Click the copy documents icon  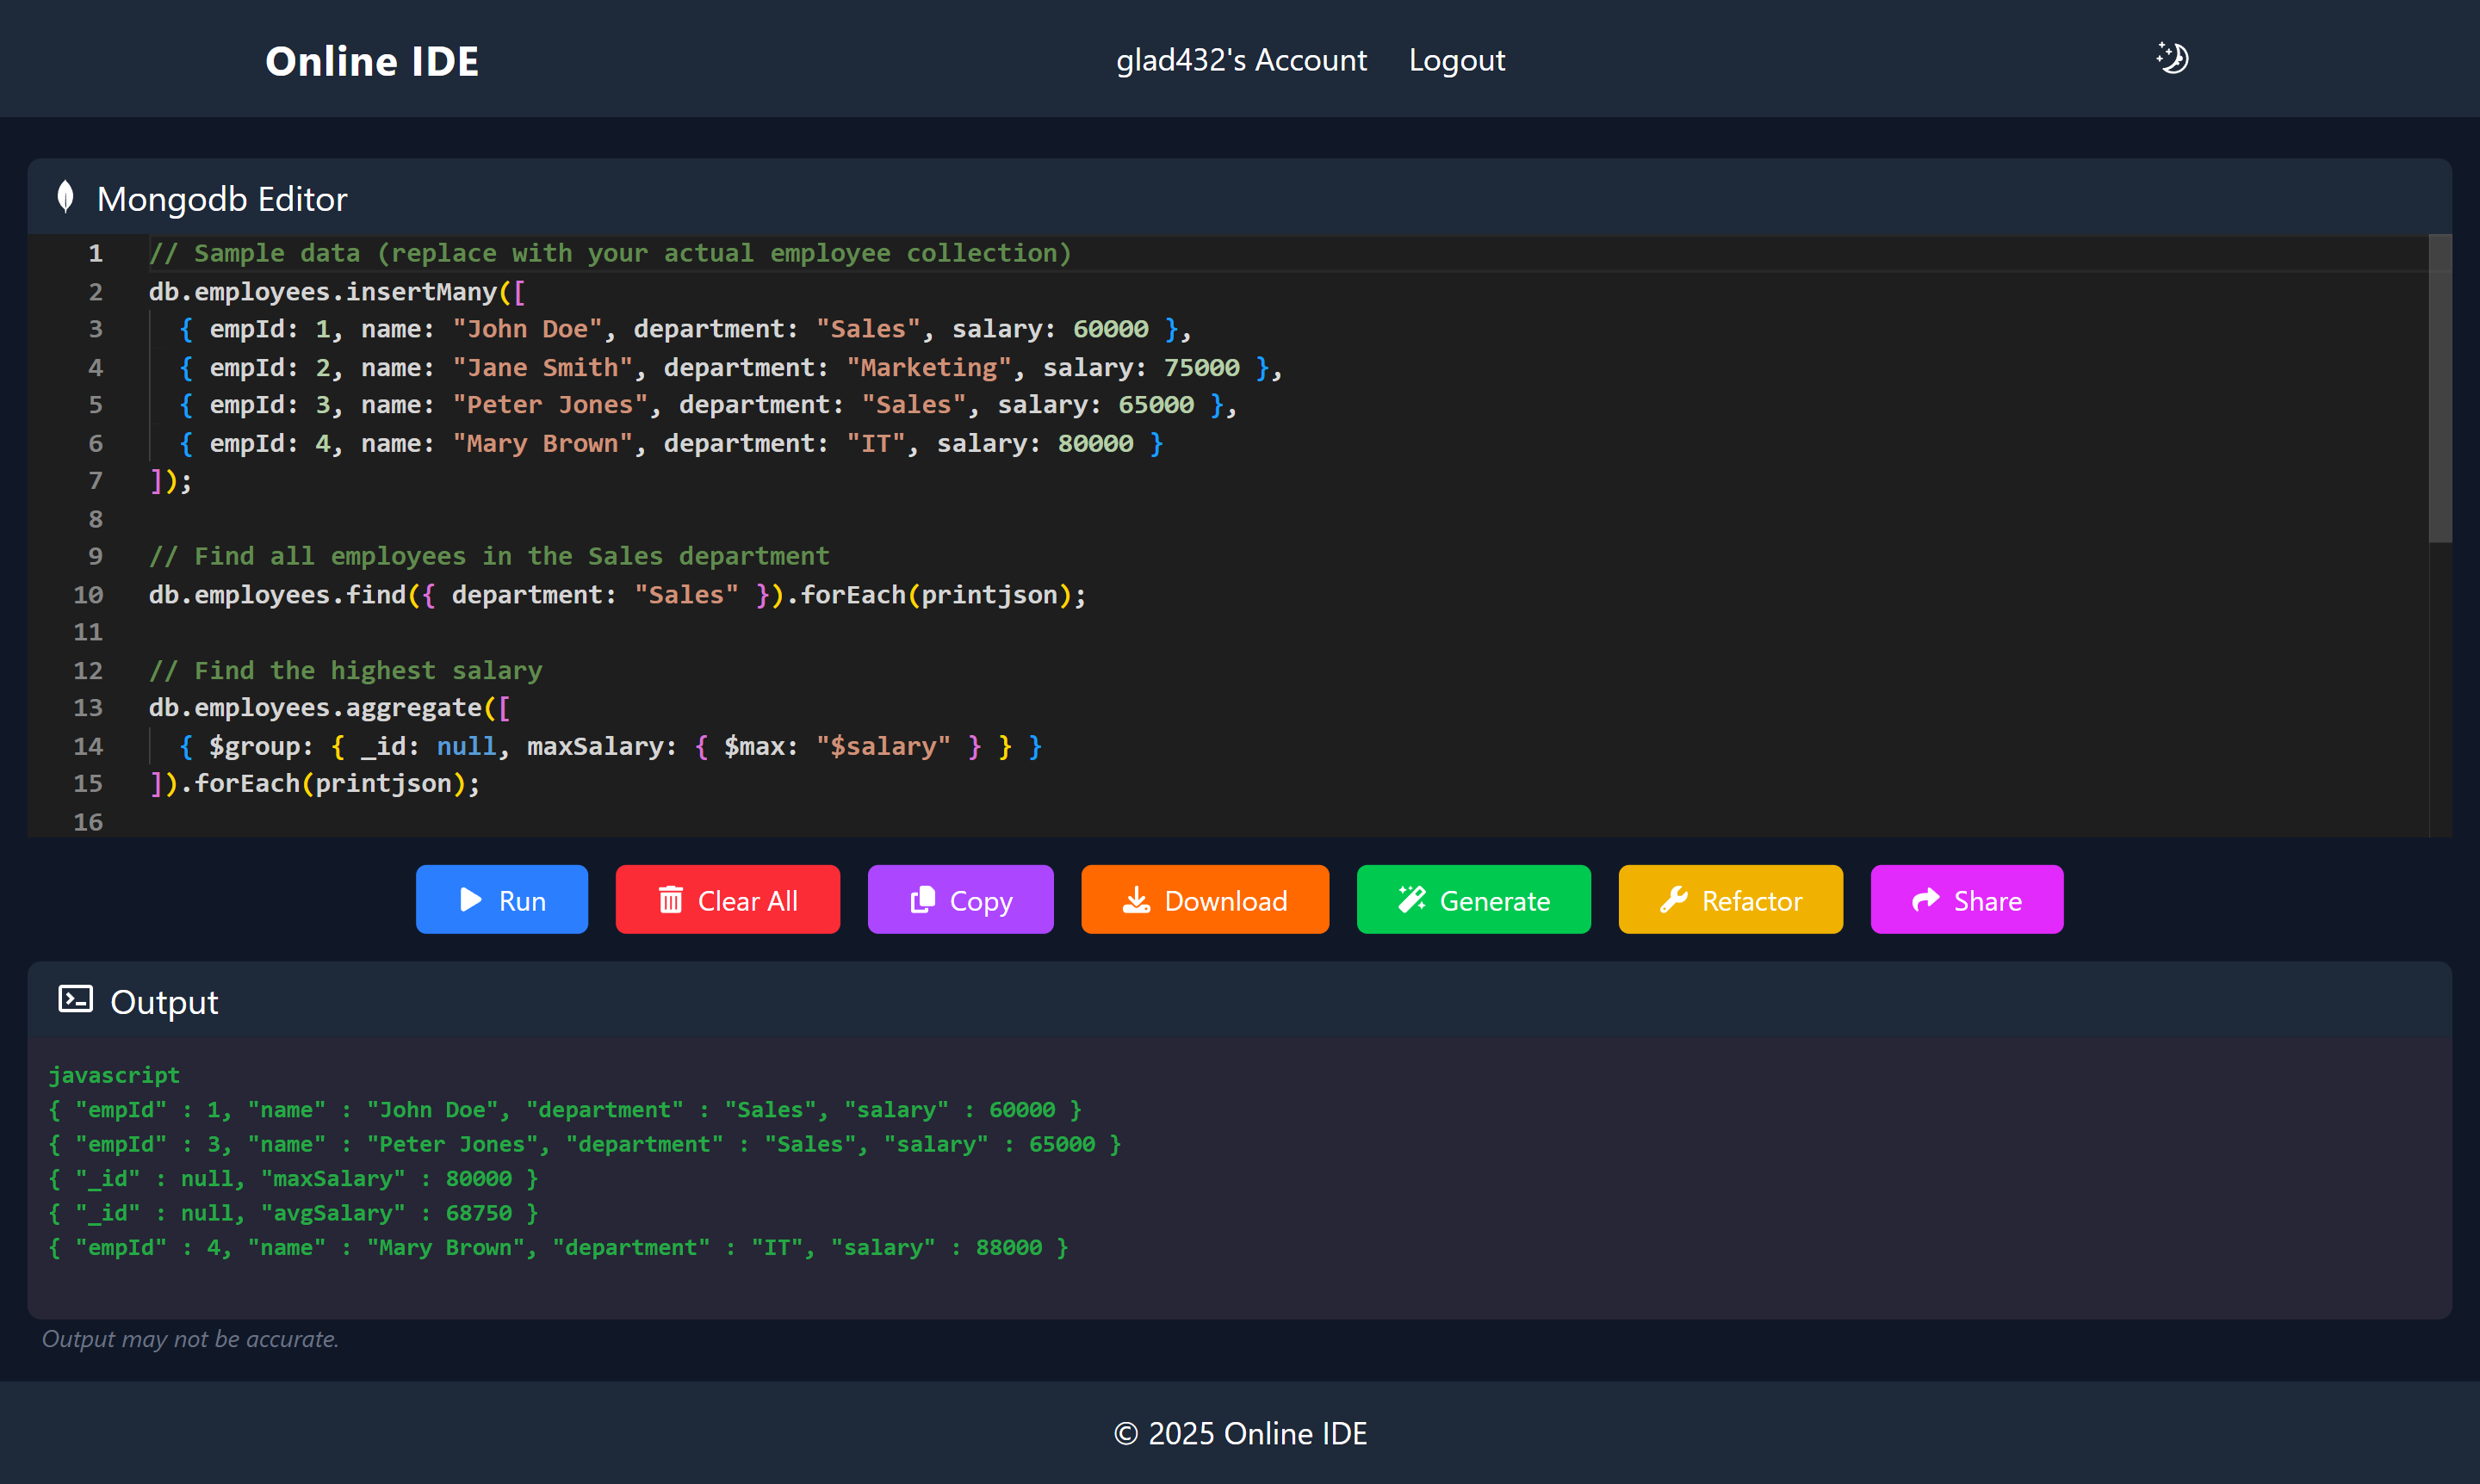922,900
